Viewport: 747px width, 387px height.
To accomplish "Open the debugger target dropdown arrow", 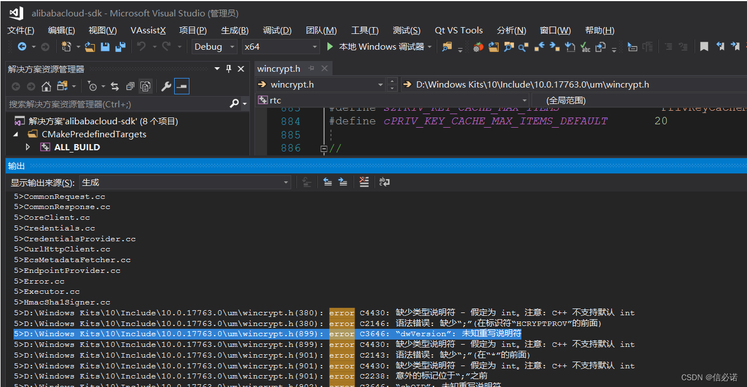I will [x=430, y=47].
